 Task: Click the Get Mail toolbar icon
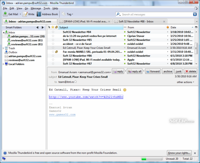[x=5, y=14]
